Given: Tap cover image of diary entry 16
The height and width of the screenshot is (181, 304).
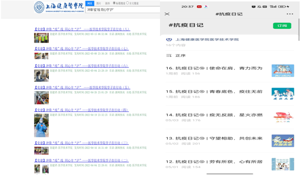Looking at the screenshot, I should coord(283,71).
